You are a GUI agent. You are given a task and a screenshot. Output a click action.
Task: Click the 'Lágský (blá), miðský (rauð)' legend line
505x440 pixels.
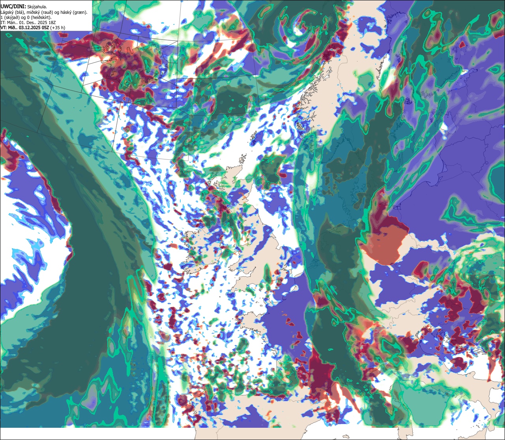(x=44, y=12)
